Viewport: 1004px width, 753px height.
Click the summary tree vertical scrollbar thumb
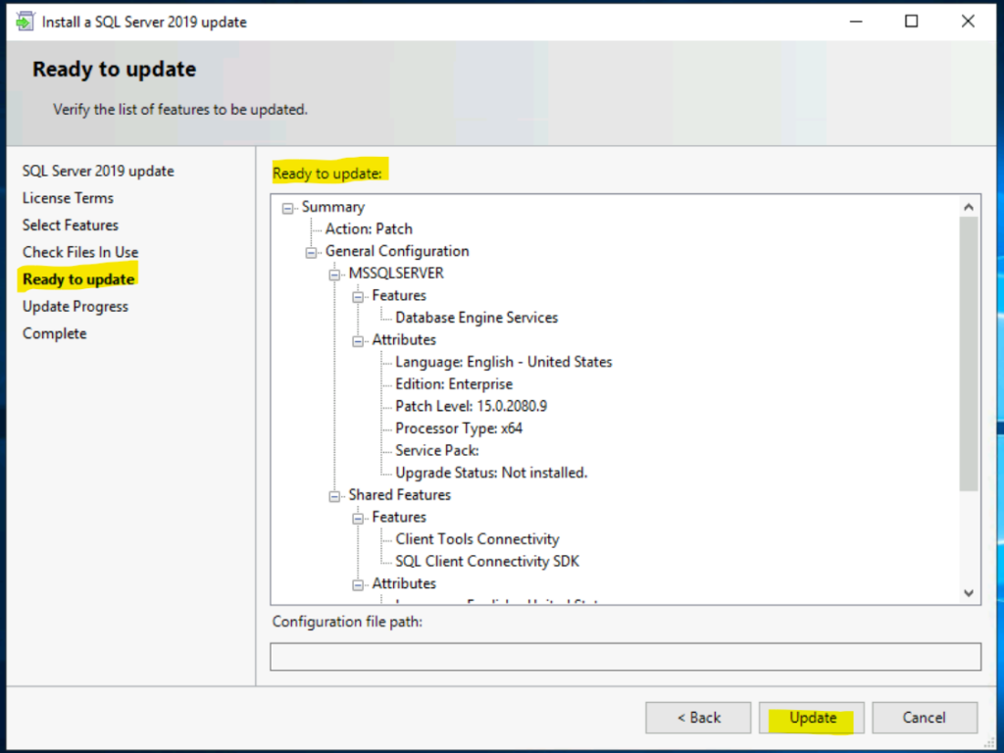click(x=968, y=353)
